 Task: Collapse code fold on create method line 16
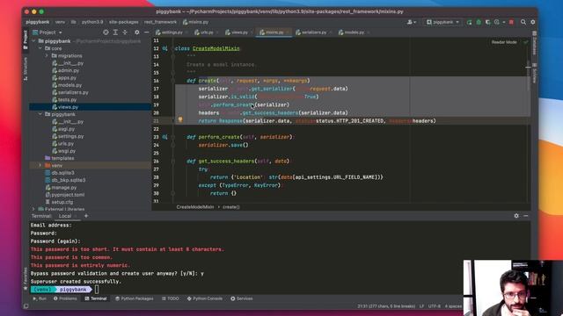pos(172,81)
